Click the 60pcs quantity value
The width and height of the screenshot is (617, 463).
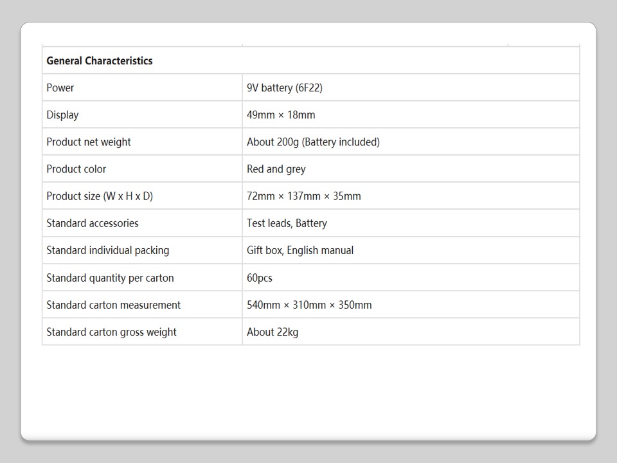[260, 278]
